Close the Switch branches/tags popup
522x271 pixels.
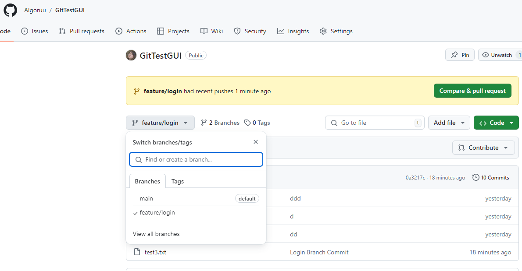coord(256,142)
